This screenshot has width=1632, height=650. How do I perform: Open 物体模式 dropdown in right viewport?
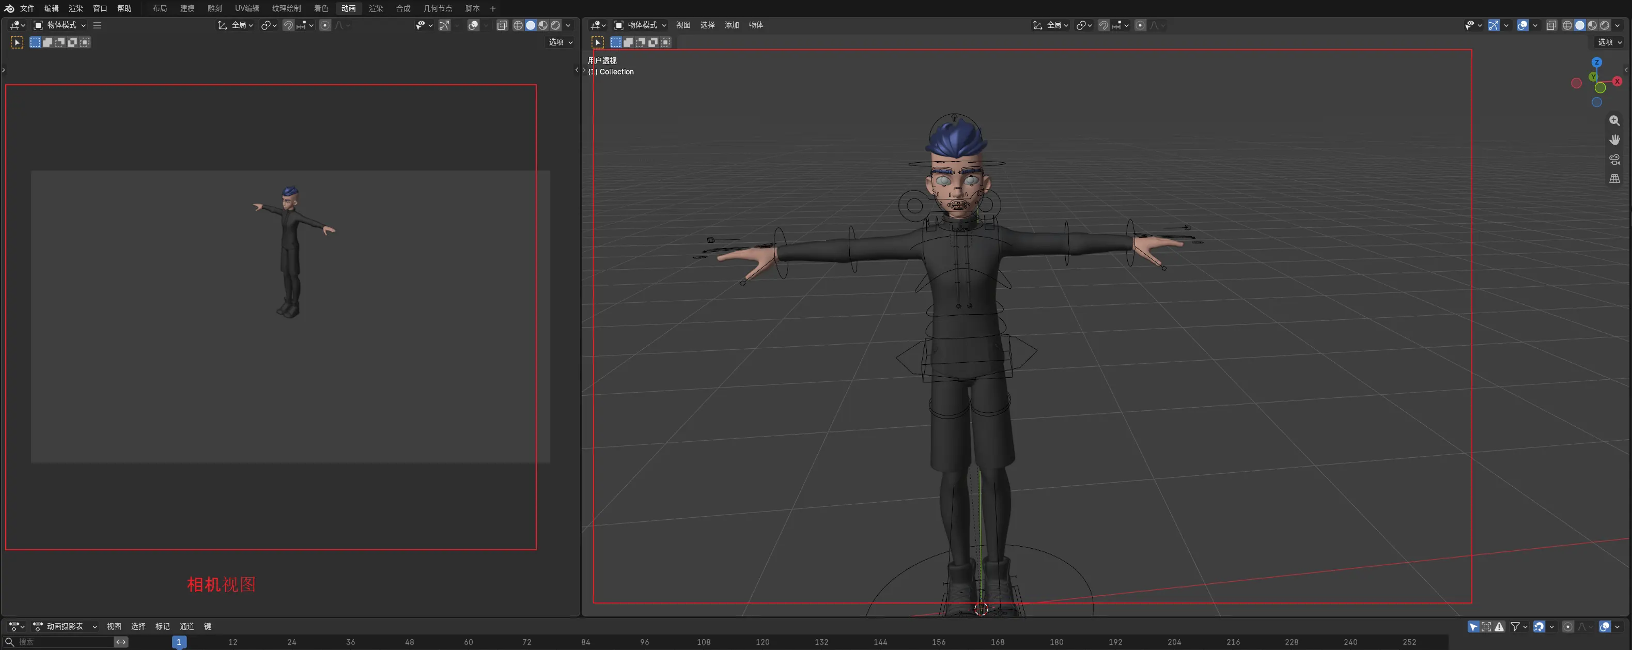[641, 25]
